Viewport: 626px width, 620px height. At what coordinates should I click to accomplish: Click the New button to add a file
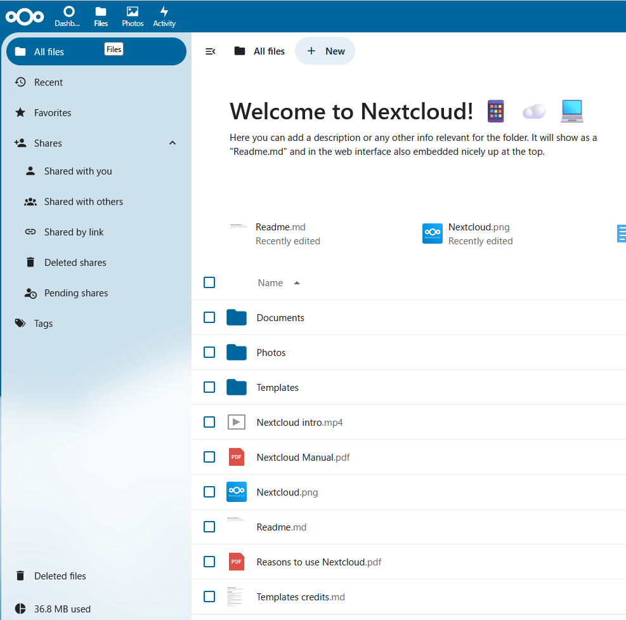(325, 51)
